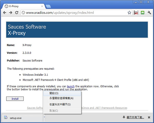Click the Install button

(15, 99)
